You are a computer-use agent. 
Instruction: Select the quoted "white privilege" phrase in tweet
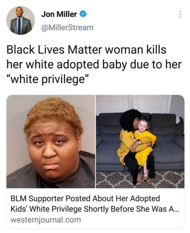pyautogui.click(x=48, y=79)
